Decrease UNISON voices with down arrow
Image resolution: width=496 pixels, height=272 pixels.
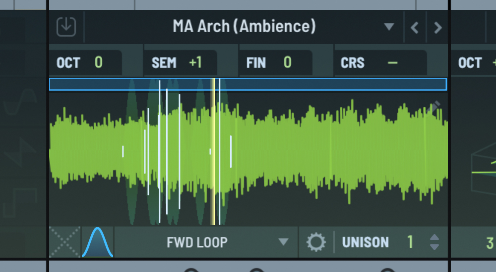(434, 247)
